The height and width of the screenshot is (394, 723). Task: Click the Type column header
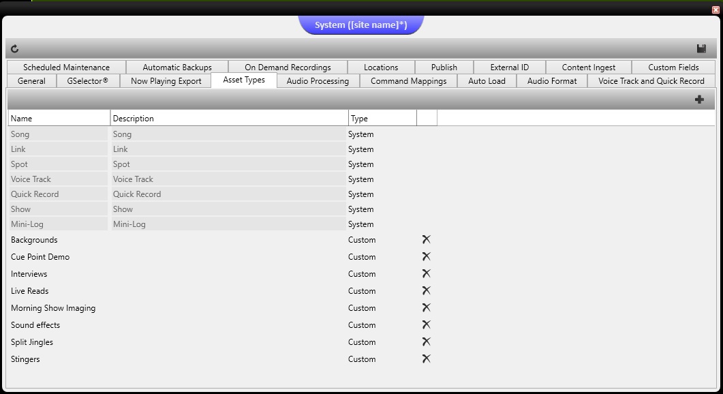(382, 119)
